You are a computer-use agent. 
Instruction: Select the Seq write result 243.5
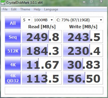pos(83,36)
